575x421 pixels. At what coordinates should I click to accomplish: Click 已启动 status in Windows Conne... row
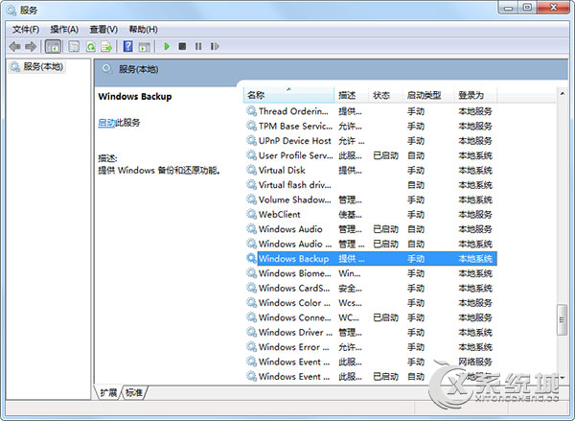click(385, 317)
